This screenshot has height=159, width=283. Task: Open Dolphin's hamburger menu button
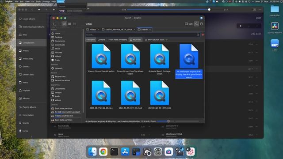point(202,24)
